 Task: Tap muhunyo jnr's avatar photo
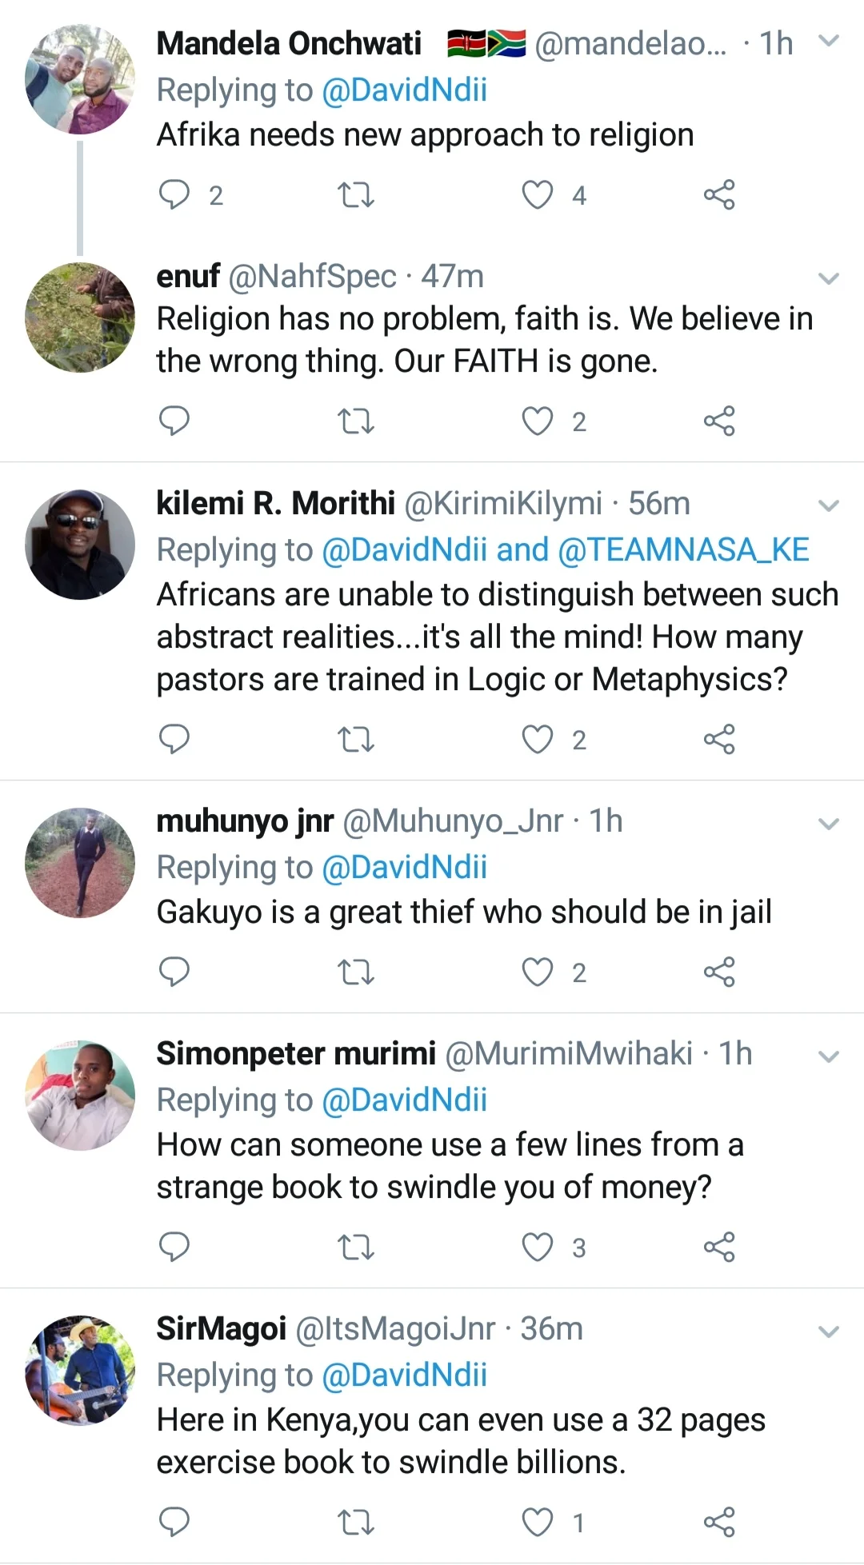point(80,862)
